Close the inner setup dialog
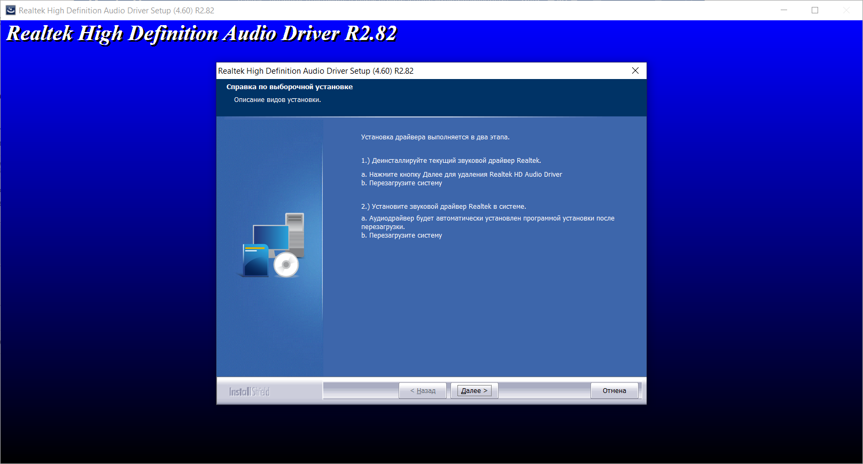 click(635, 70)
